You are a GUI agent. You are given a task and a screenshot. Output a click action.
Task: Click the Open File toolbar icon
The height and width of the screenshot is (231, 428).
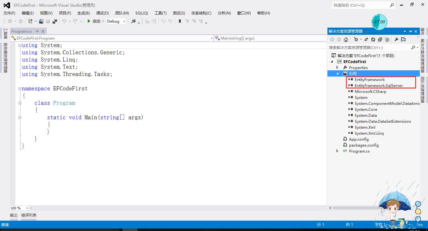pyautogui.click(x=41, y=21)
